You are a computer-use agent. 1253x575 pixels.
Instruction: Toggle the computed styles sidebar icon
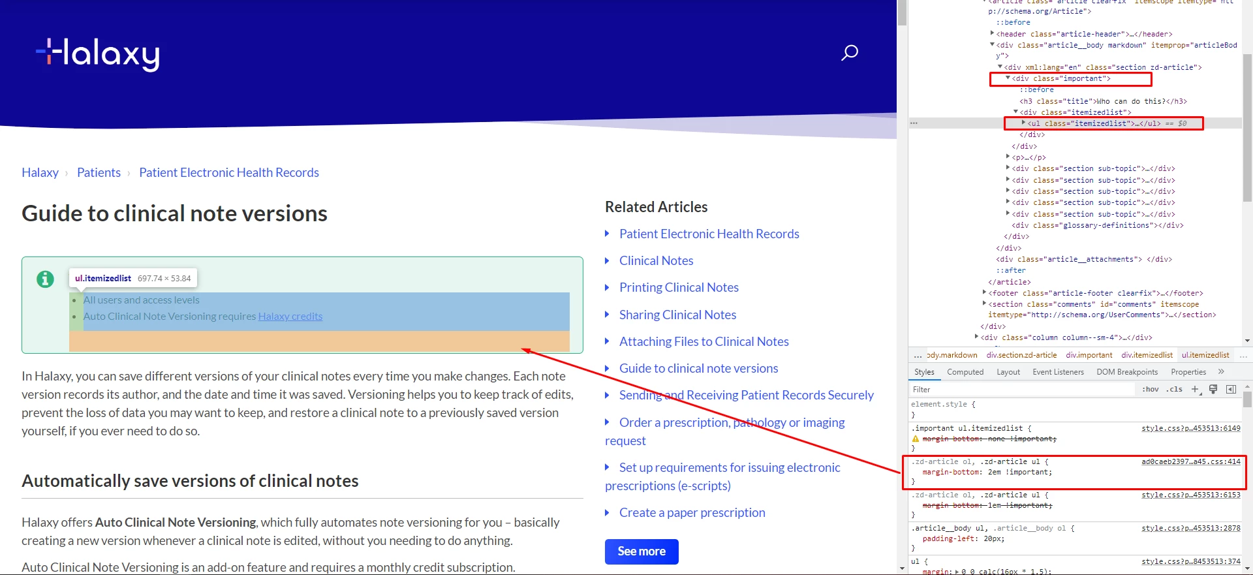point(1231,389)
